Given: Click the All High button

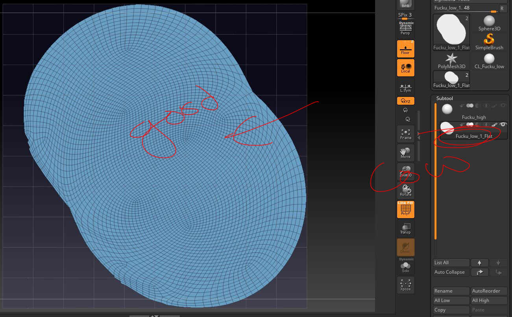Looking at the screenshot, I should [x=489, y=300].
